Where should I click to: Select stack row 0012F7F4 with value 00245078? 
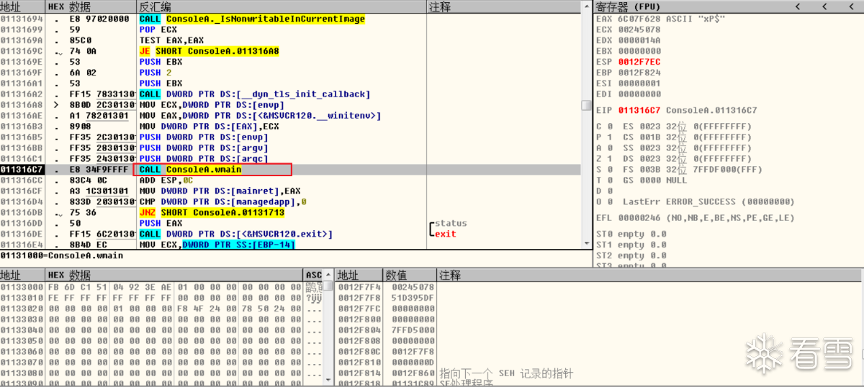599,288
